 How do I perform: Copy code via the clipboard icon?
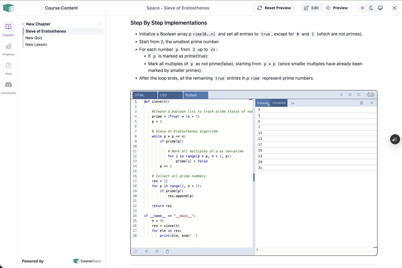coord(167,251)
